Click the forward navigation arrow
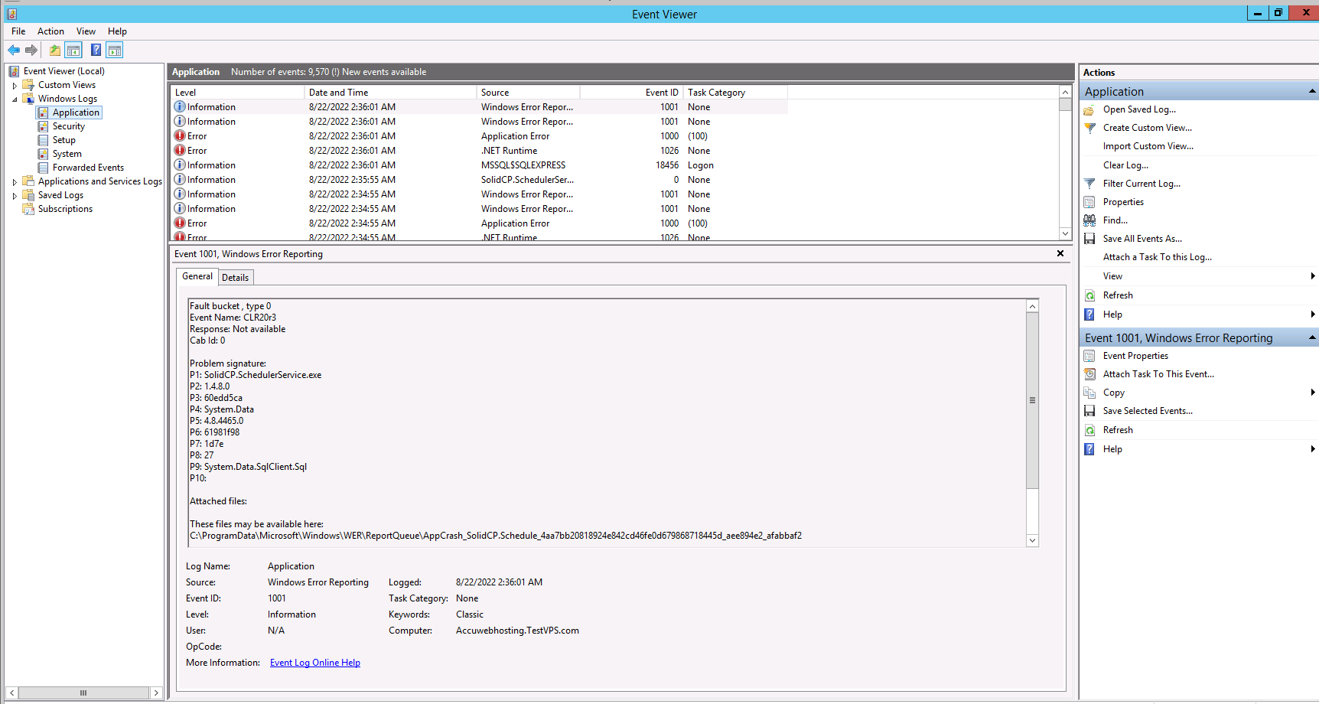 coord(31,50)
